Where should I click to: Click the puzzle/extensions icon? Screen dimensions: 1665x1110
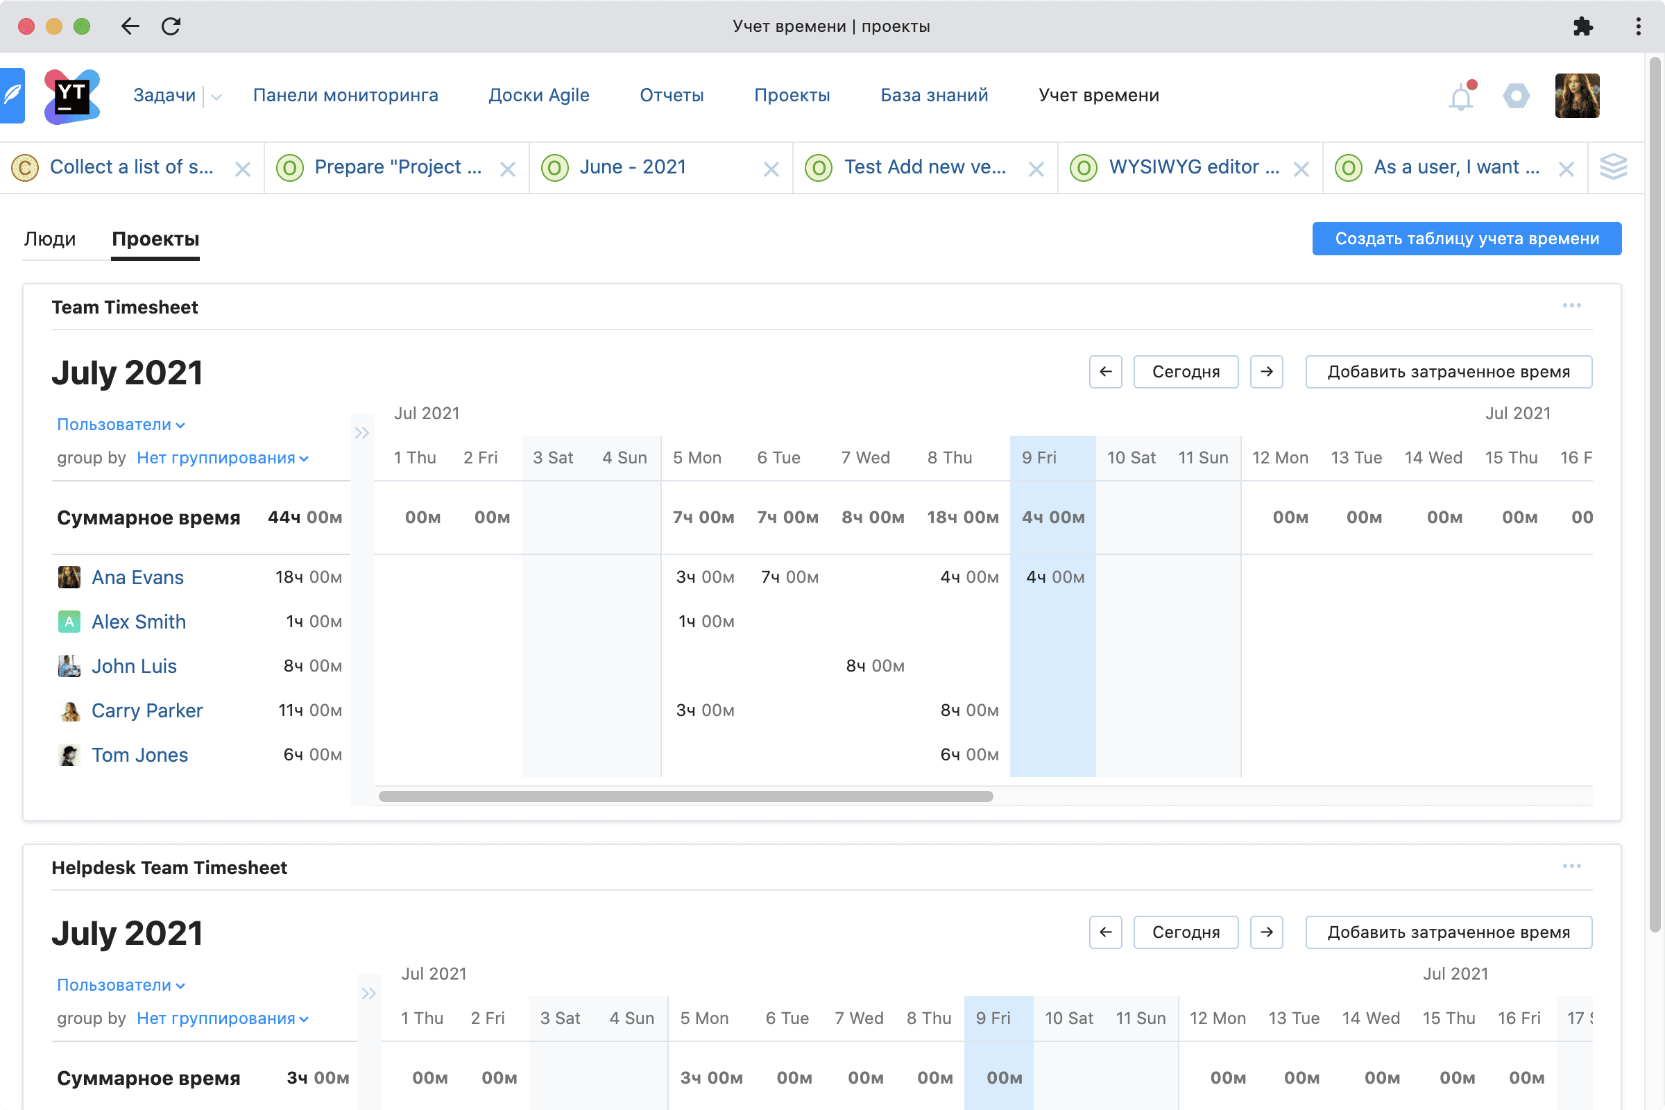pos(1583,25)
